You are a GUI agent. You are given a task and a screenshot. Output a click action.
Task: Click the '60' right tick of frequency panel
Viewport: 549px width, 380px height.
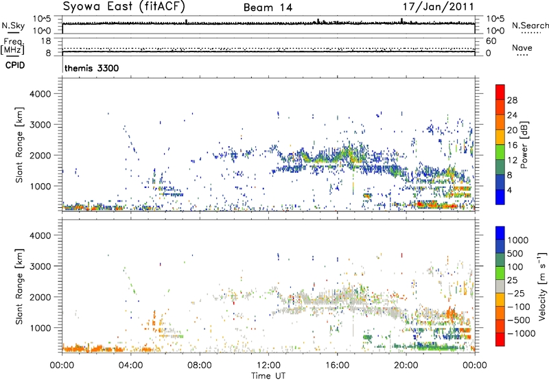point(491,41)
